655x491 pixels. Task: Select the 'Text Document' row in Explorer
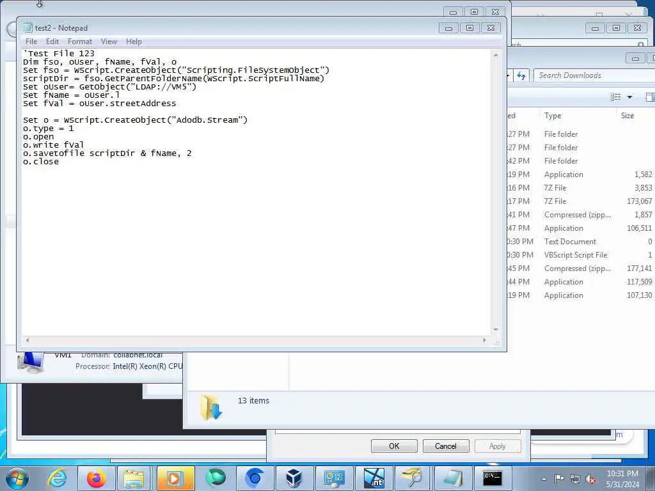coord(581,241)
